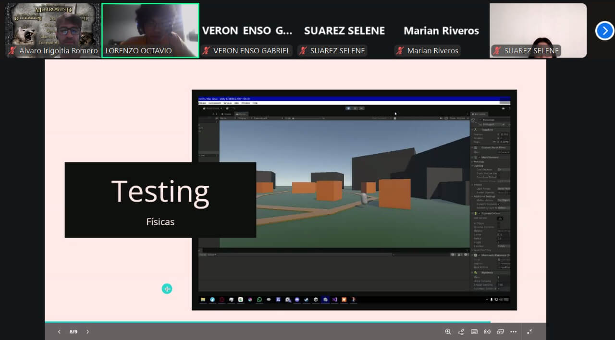Viewport: 615px width, 340px height.
Task: Go to the previous slide
Action: coord(59,332)
